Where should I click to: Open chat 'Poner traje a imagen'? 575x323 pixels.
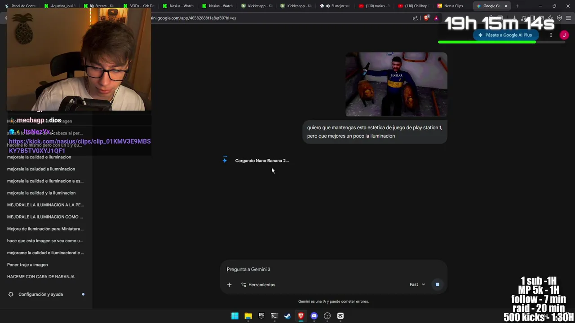pos(27,265)
